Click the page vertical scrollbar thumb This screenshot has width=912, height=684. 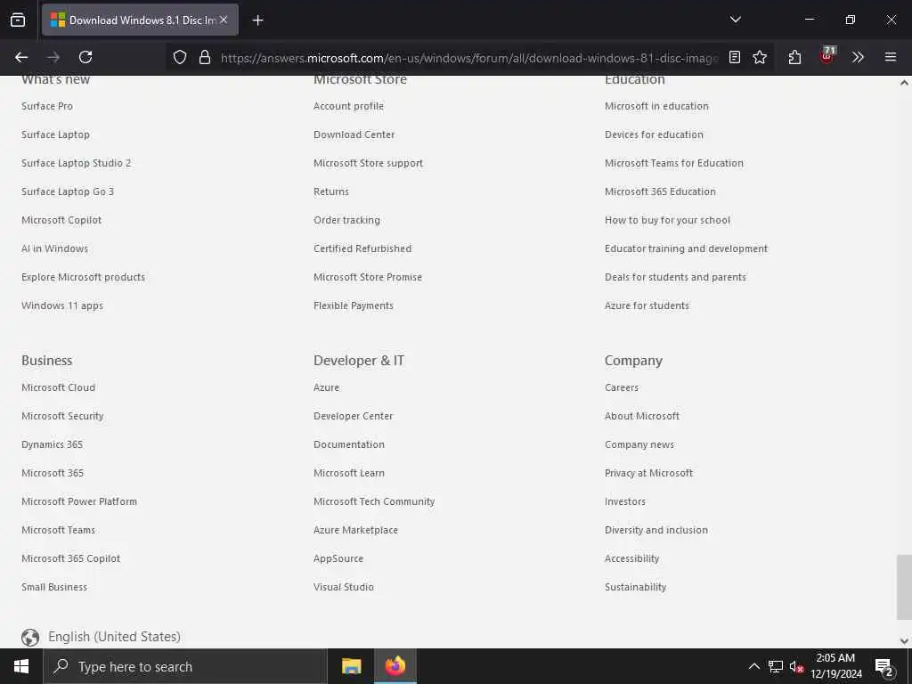tap(904, 588)
